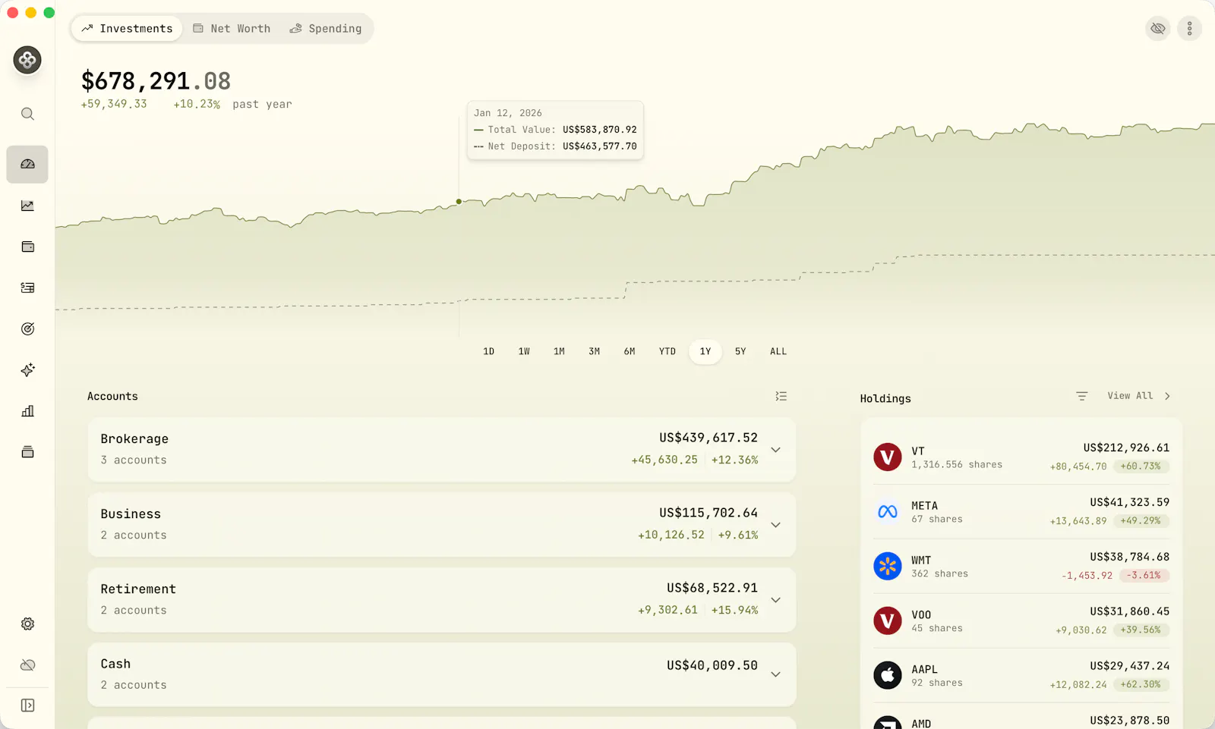Click Brokerage balance US$439,617.52
1215x729 pixels.
[708, 438]
